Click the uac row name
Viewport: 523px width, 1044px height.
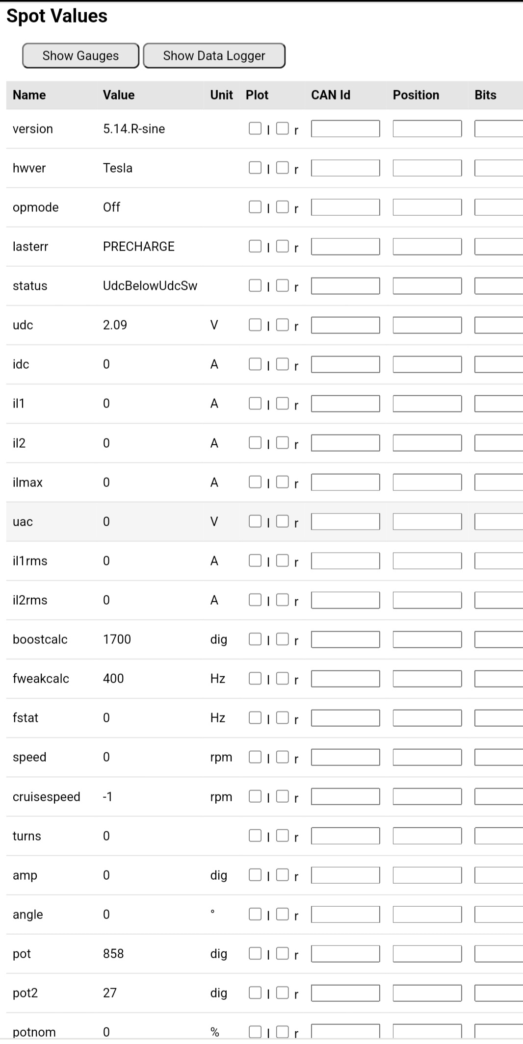point(23,522)
